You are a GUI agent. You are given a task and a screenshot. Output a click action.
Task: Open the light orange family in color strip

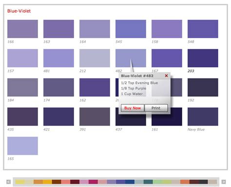pyautogui.click(x=38, y=182)
